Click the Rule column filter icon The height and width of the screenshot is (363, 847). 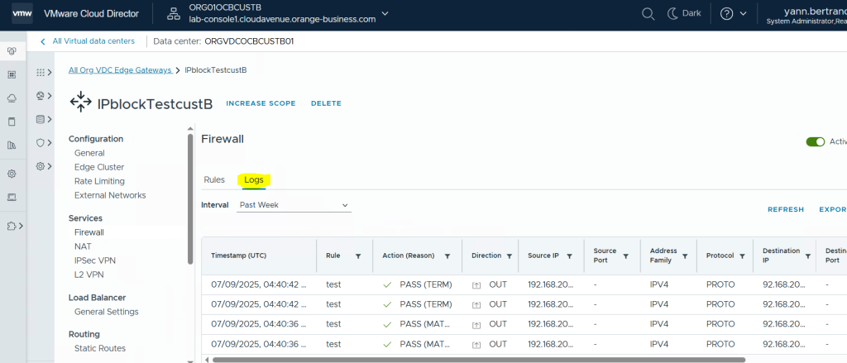(357, 256)
